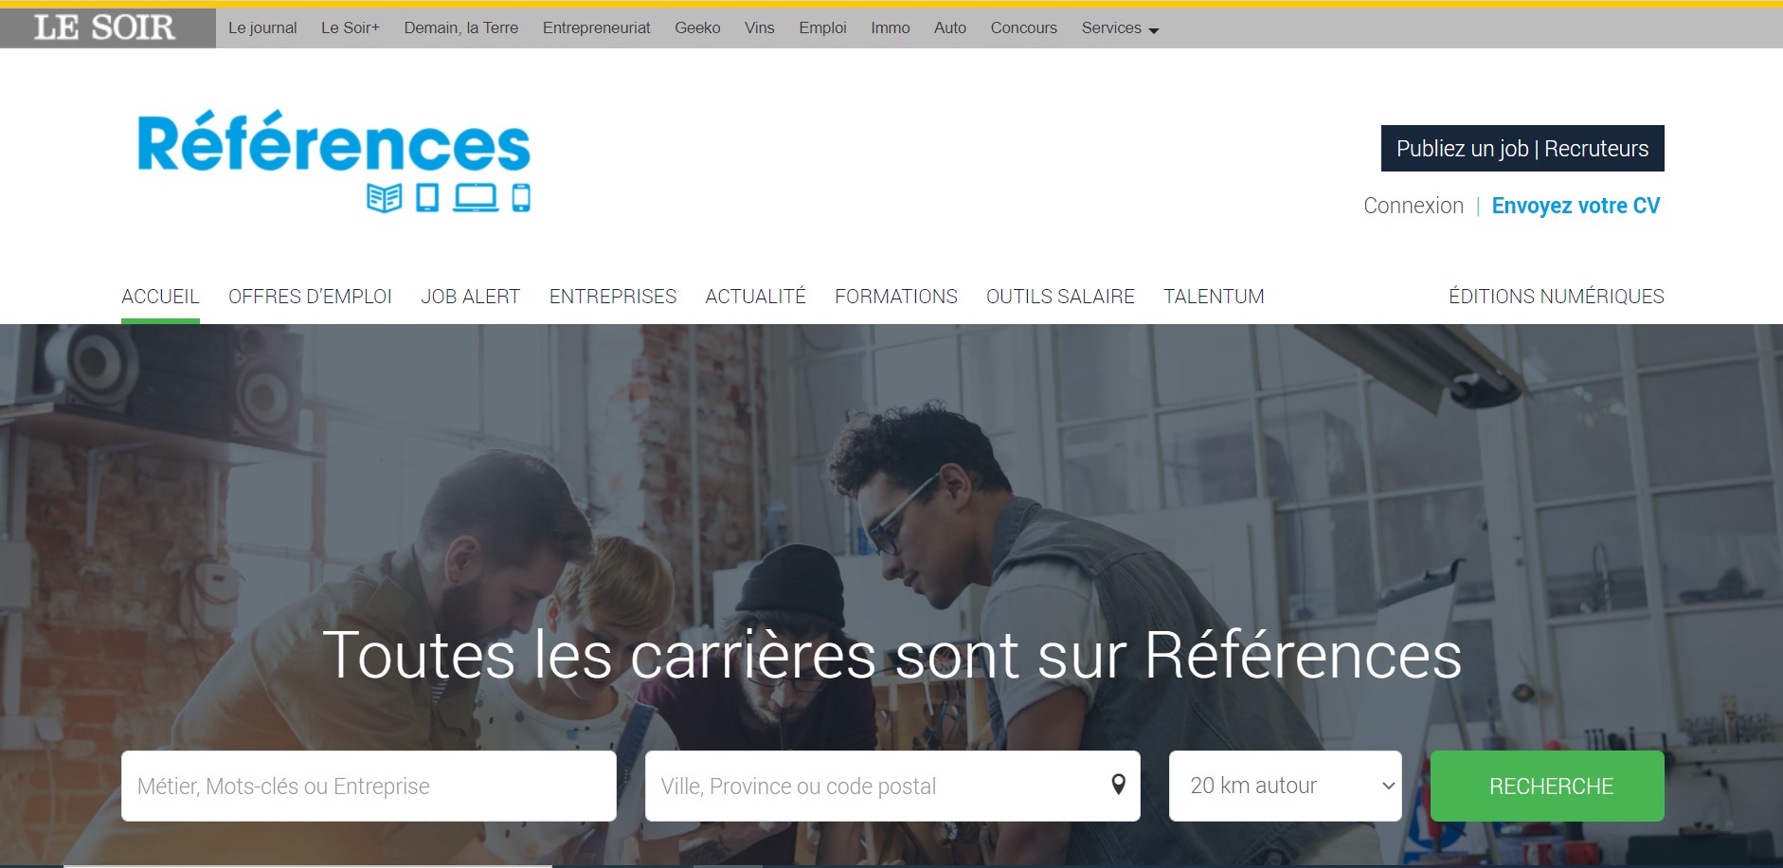The image size is (1783, 868).
Task: Click the location pin icon in city field
Action: point(1118,785)
